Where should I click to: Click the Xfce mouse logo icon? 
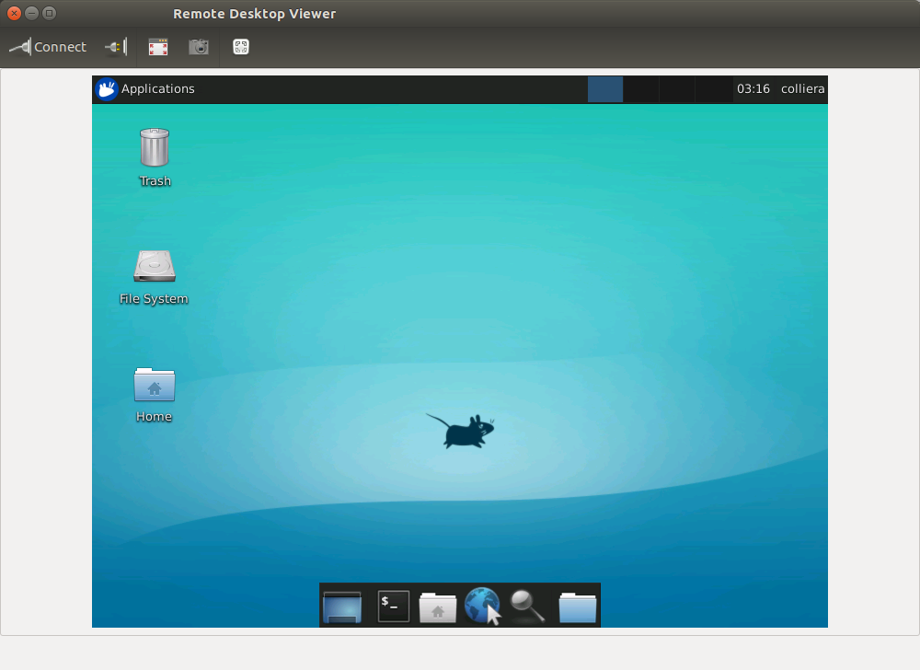point(107,89)
